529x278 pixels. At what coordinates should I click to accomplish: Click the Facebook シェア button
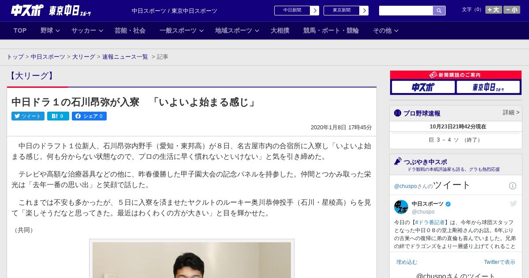tap(89, 116)
